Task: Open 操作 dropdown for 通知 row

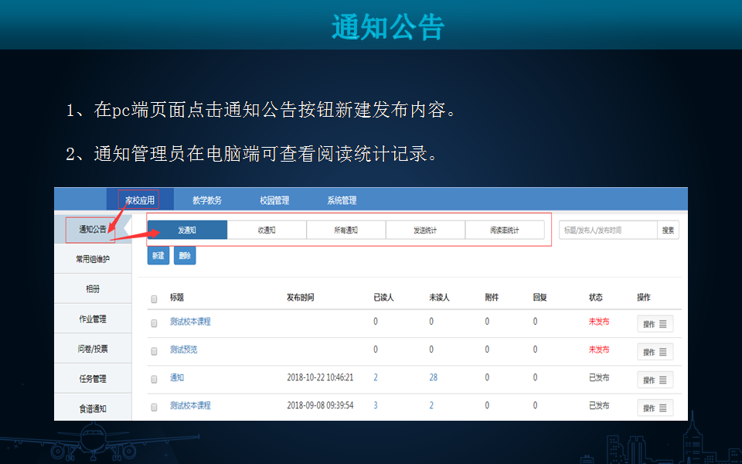Action: (x=655, y=380)
